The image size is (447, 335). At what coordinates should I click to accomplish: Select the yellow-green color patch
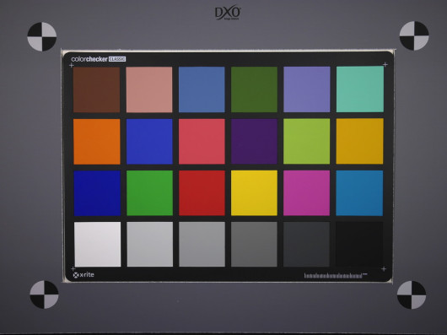306,142
